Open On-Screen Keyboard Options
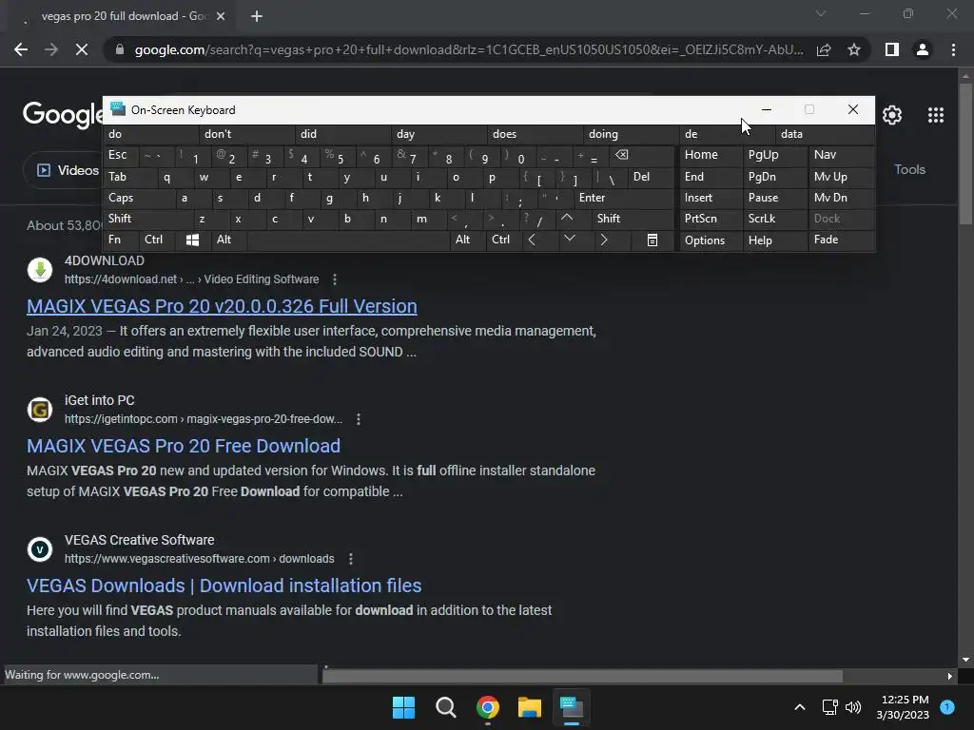 (711, 240)
